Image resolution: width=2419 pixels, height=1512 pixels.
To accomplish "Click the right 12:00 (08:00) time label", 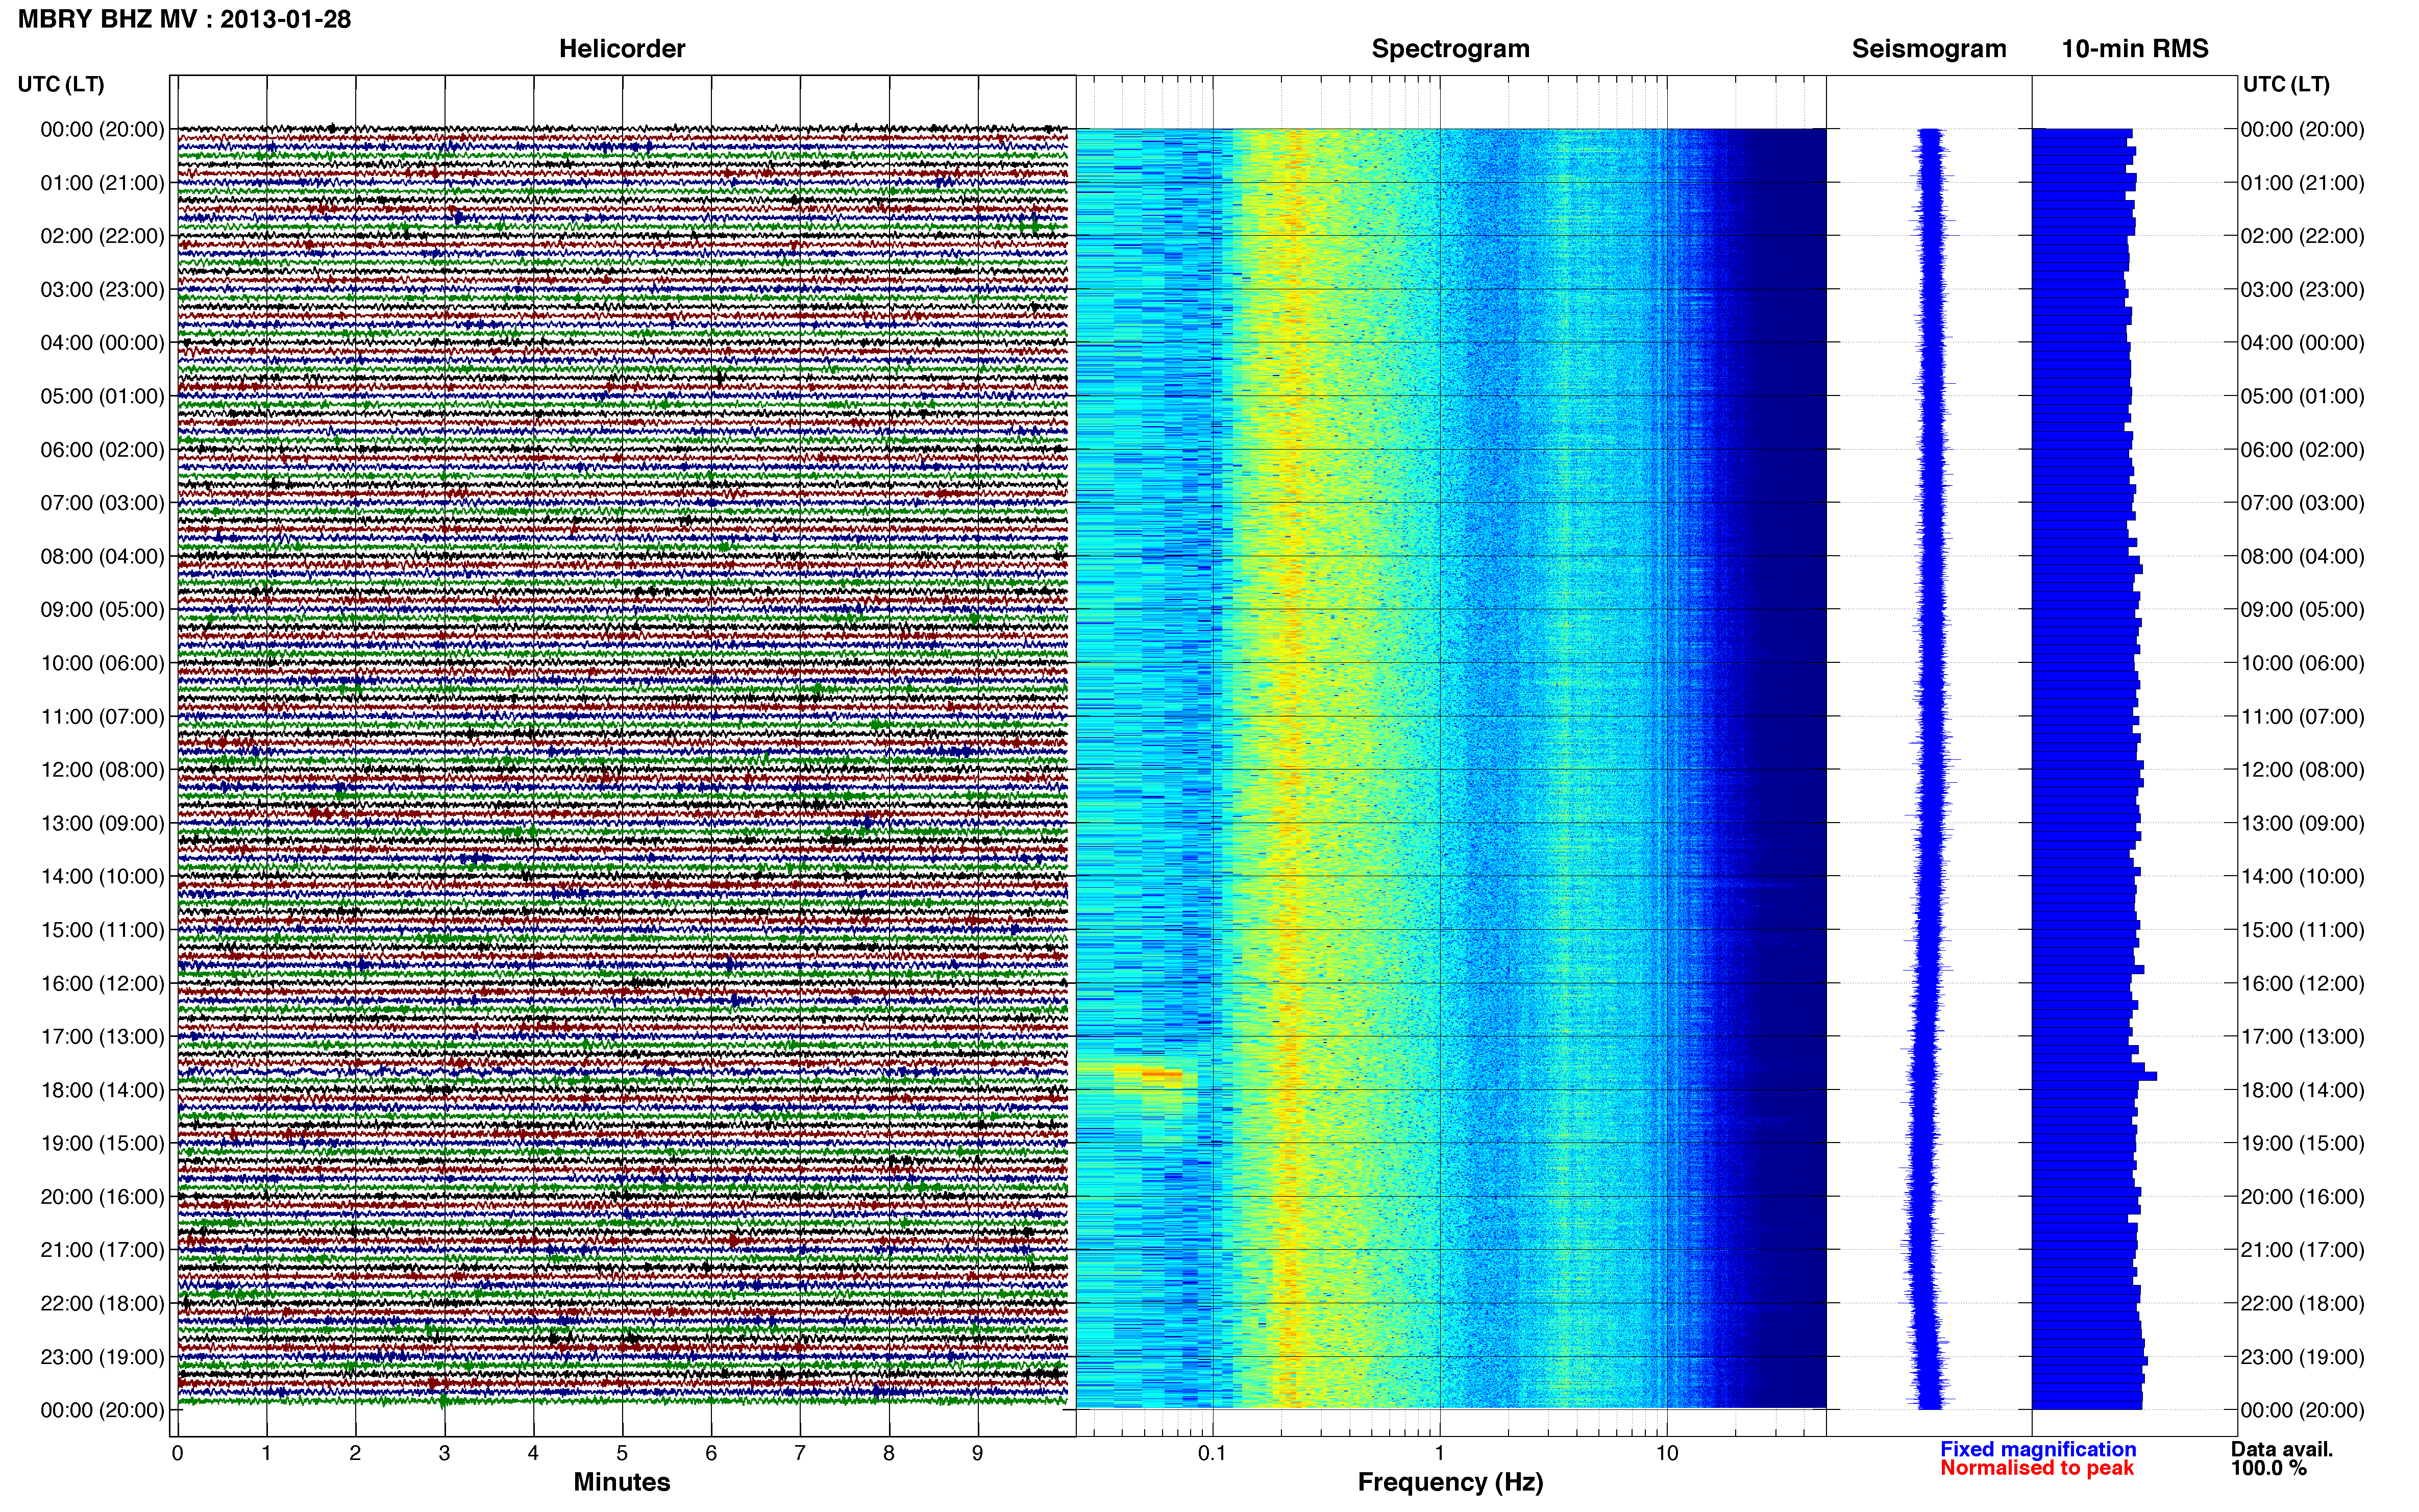I will point(2302,770).
